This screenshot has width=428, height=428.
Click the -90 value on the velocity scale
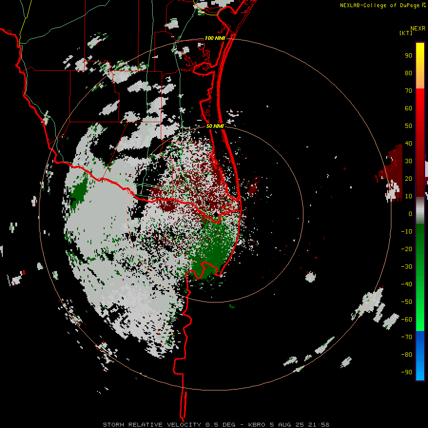point(407,372)
